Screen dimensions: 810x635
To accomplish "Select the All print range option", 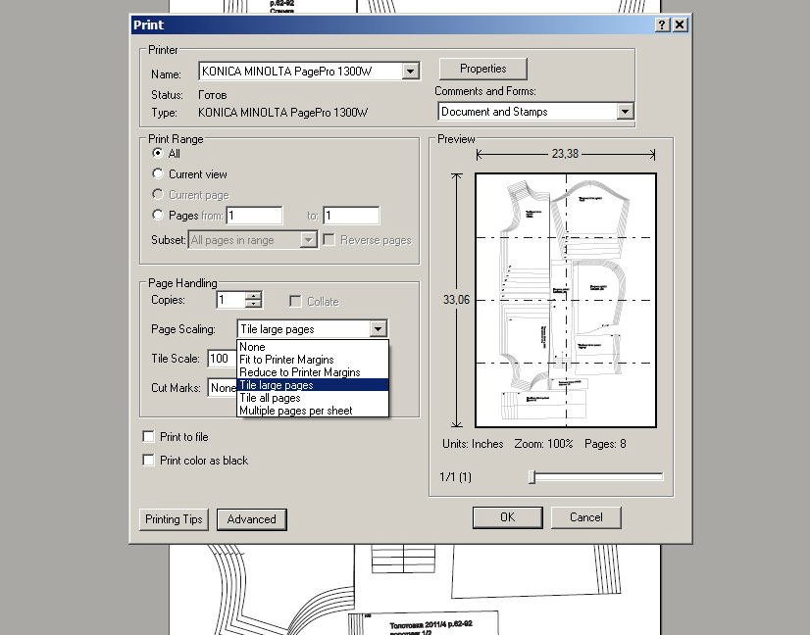I will (x=158, y=153).
